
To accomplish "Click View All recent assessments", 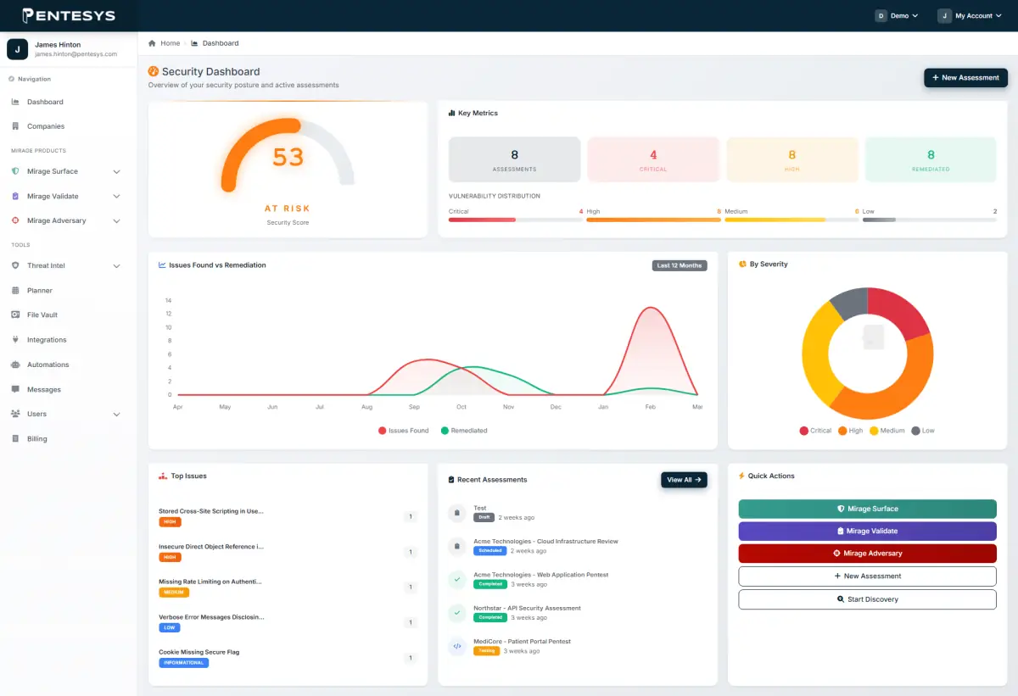I will click(684, 480).
